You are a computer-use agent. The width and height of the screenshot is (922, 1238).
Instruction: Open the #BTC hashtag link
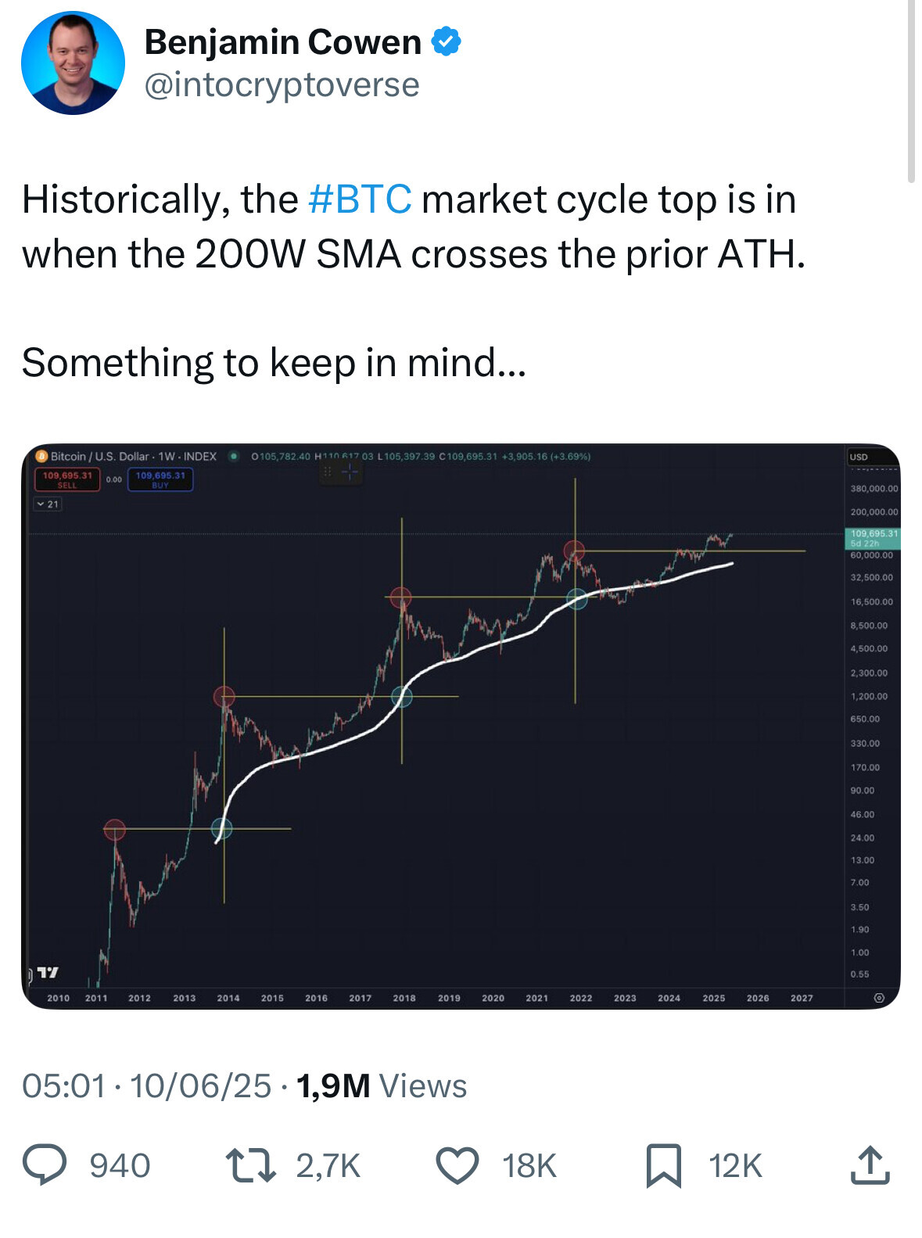tap(360, 199)
